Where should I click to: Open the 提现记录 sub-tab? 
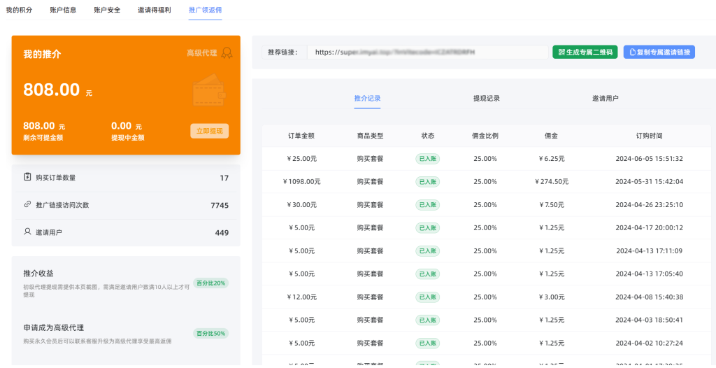487,98
